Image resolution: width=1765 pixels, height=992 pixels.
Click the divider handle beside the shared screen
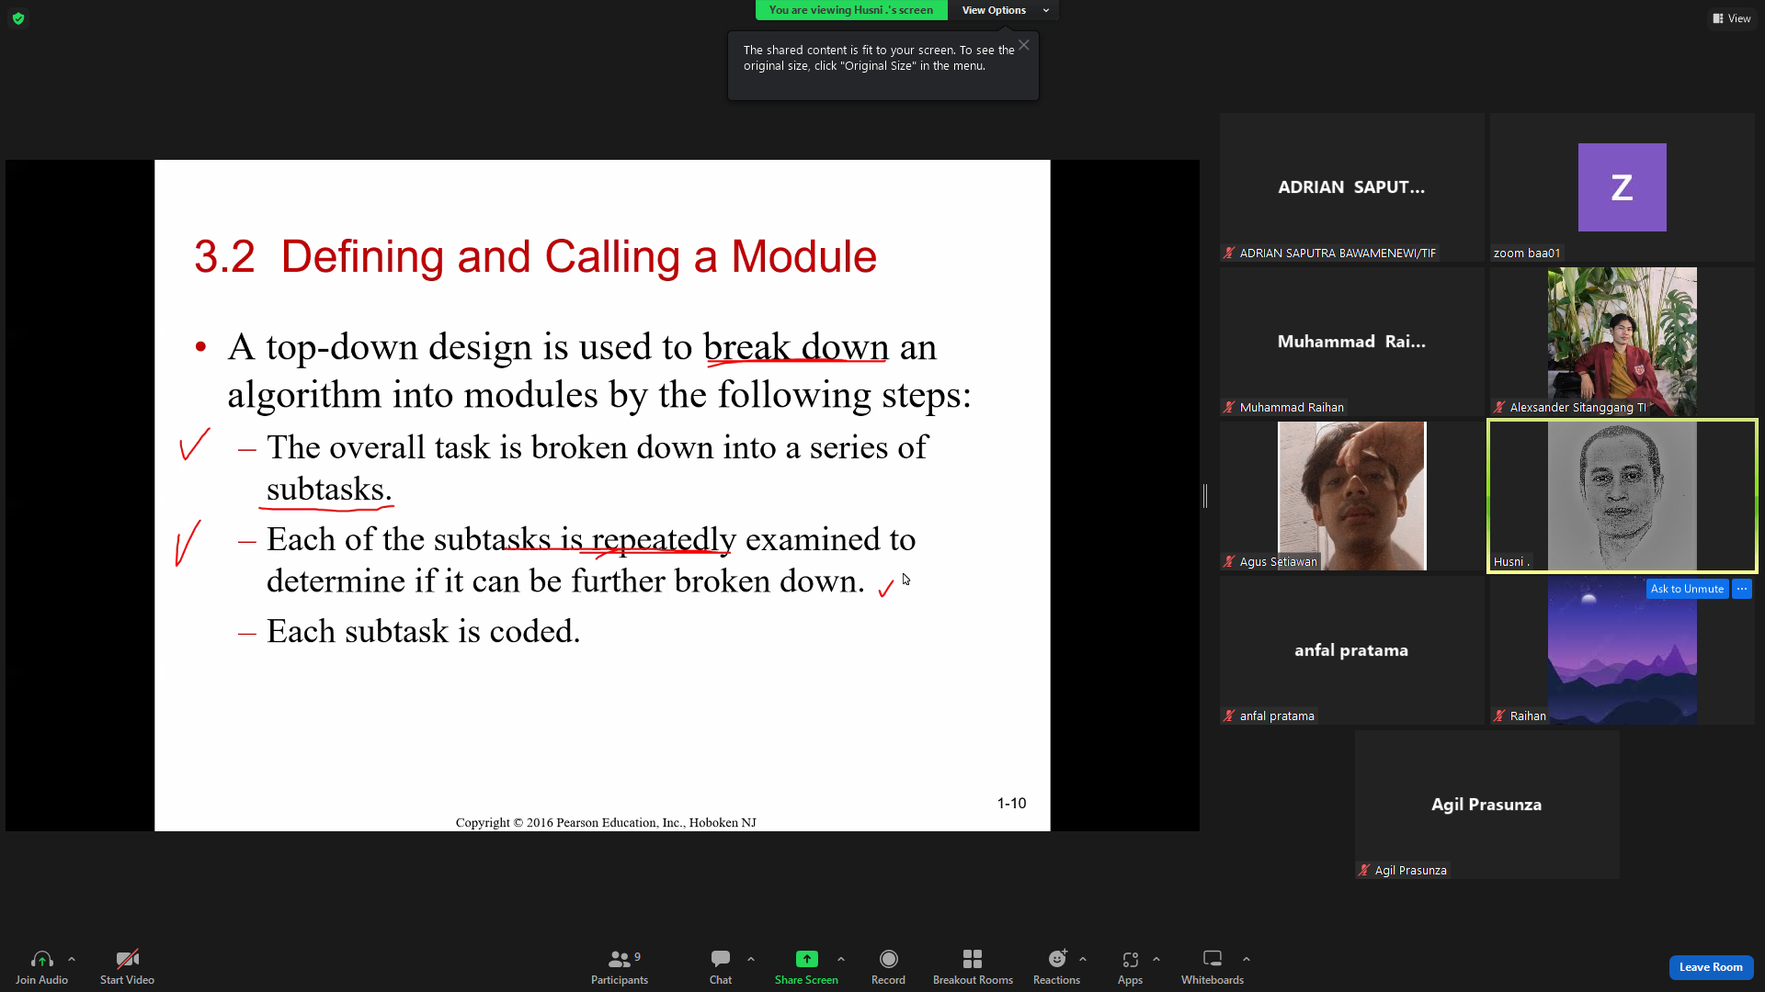1205,495
